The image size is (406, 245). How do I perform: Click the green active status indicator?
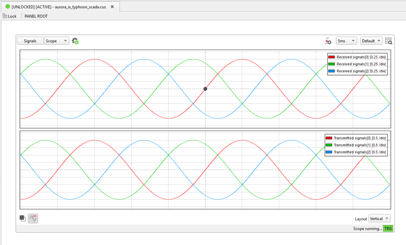8,7
